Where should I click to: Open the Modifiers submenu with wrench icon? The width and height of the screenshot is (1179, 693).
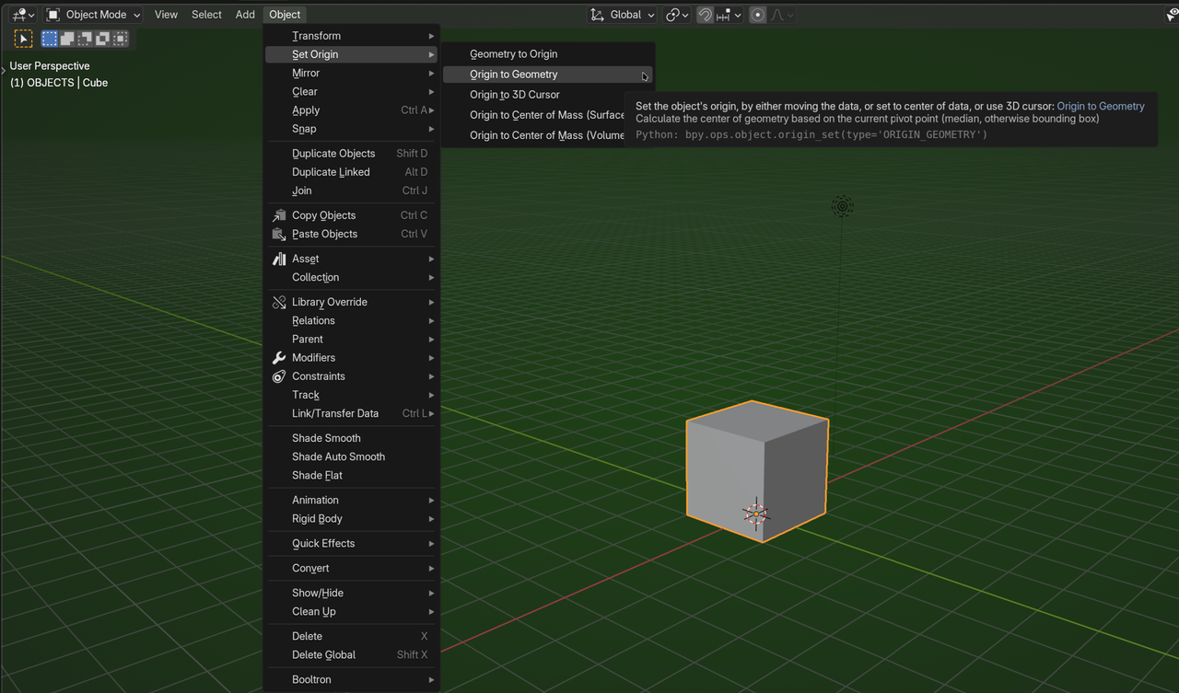[313, 358]
